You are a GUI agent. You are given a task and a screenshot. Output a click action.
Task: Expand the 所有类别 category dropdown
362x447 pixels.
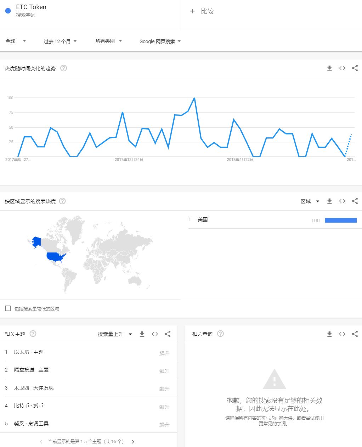108,41
